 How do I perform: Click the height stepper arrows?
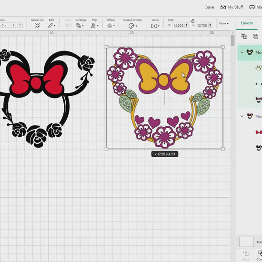pos(210,25)
